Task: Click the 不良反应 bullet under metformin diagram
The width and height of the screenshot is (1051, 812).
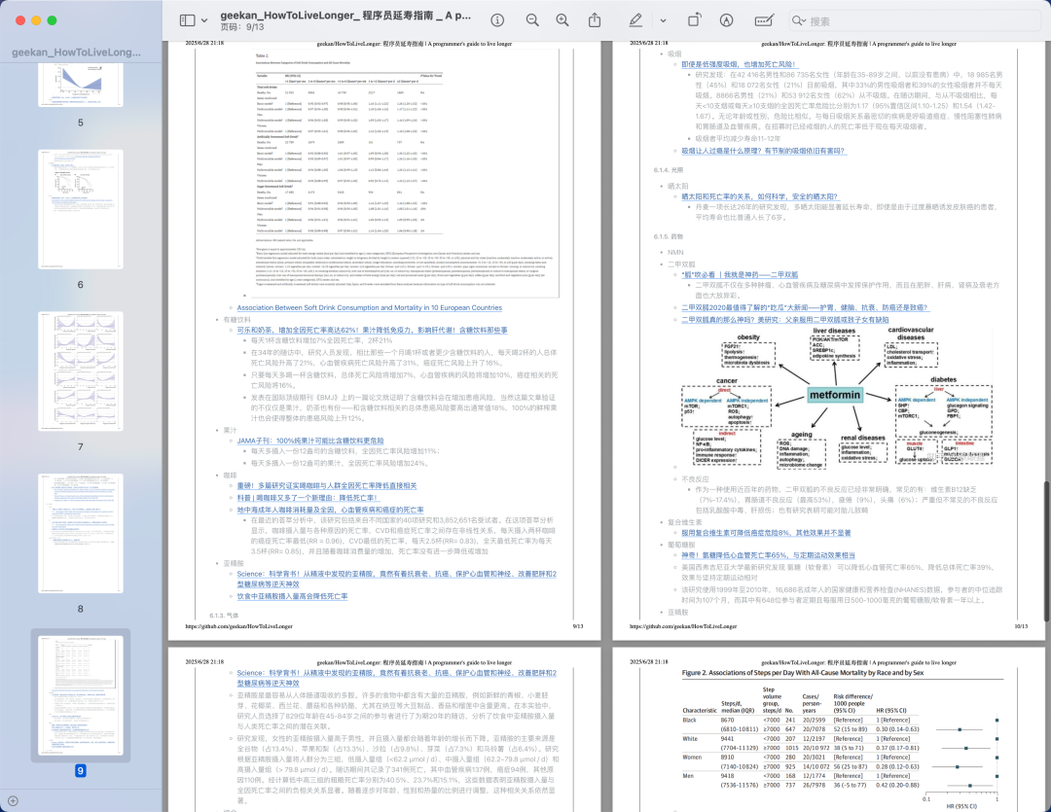Action: click(x=695, y=478)
